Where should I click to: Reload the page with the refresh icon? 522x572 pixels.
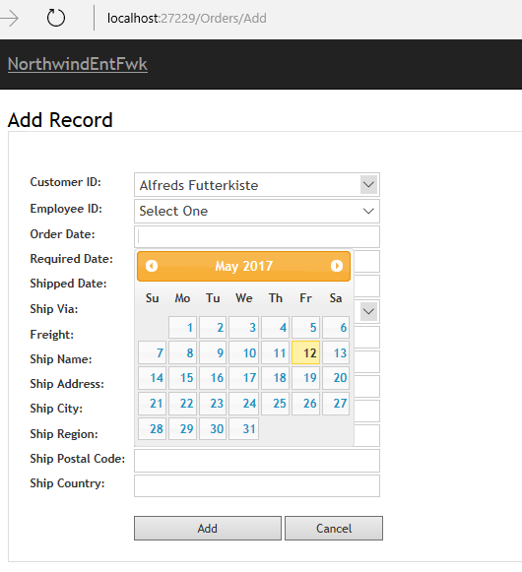point(56,18)
